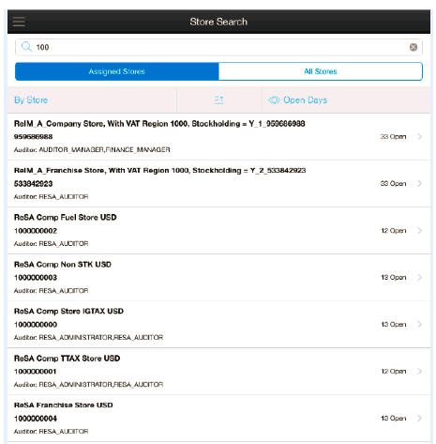The height and width of the screenshot is (444, 436).
Task: Click 13 Open count for IGTAX store
Action: tap(394, 325)
